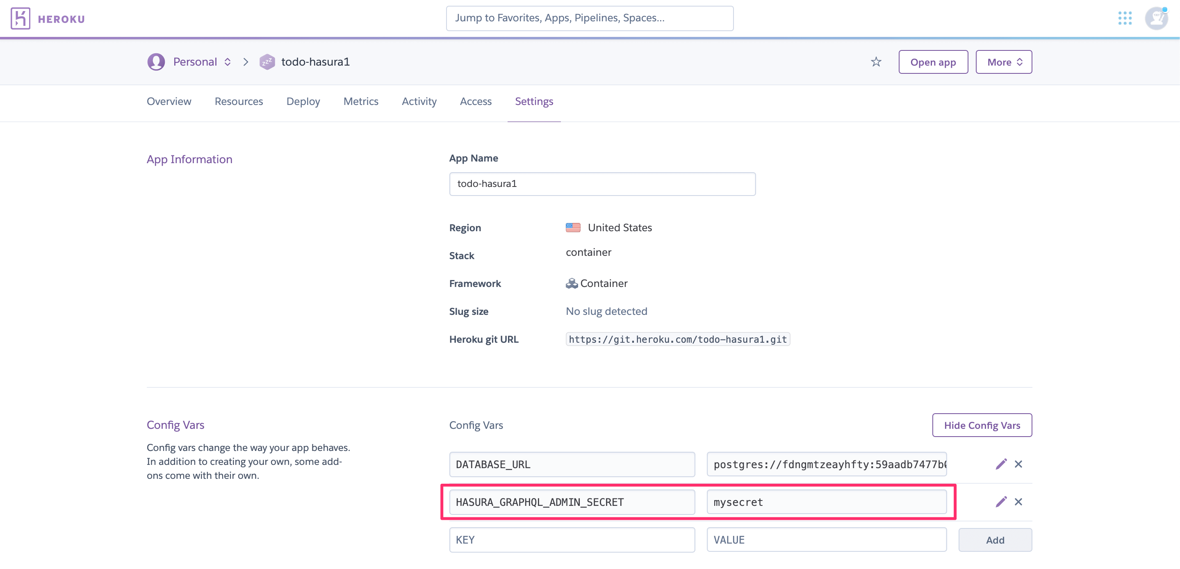The width and height of the screenshot is (1180, 569).
Task: Open the More dropdown menu
Action: (x=1004, y=62)
